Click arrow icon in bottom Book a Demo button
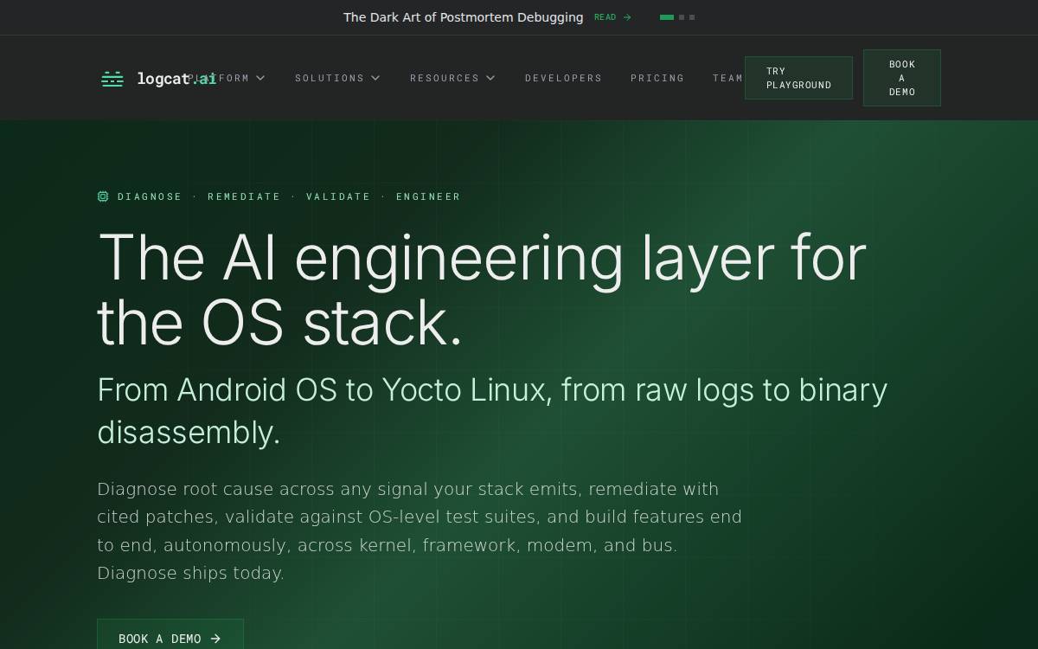 (215, 639)
